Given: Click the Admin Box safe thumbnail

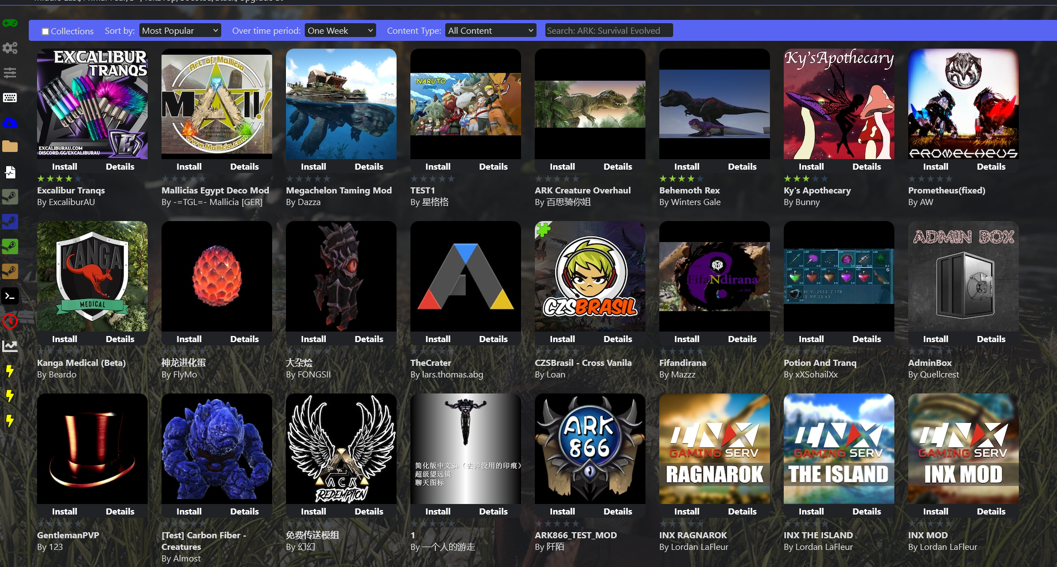Looking at the screenshot, I should click(964, 276).
